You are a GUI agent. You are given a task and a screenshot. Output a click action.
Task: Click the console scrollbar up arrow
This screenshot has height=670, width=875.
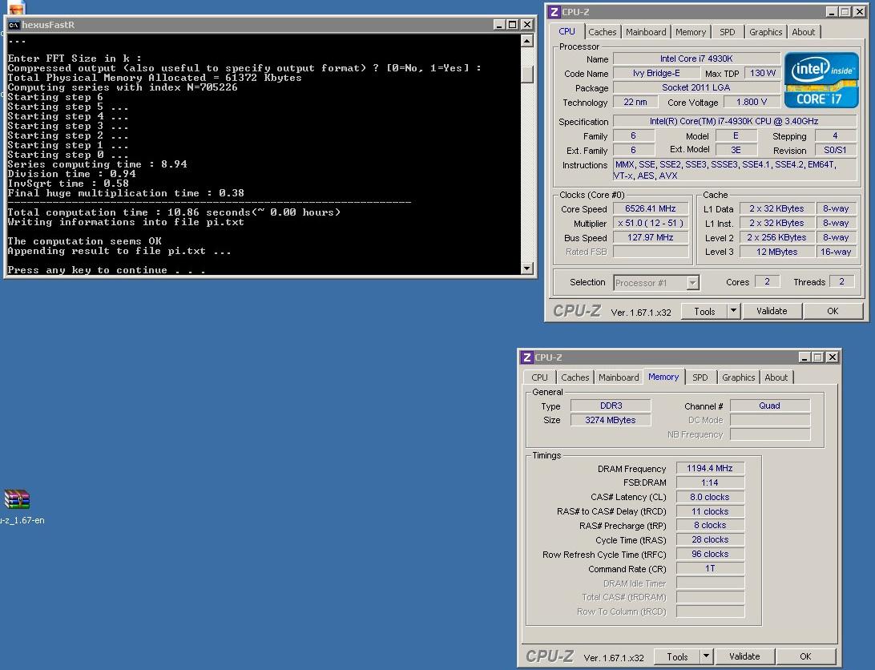(526, 41)
